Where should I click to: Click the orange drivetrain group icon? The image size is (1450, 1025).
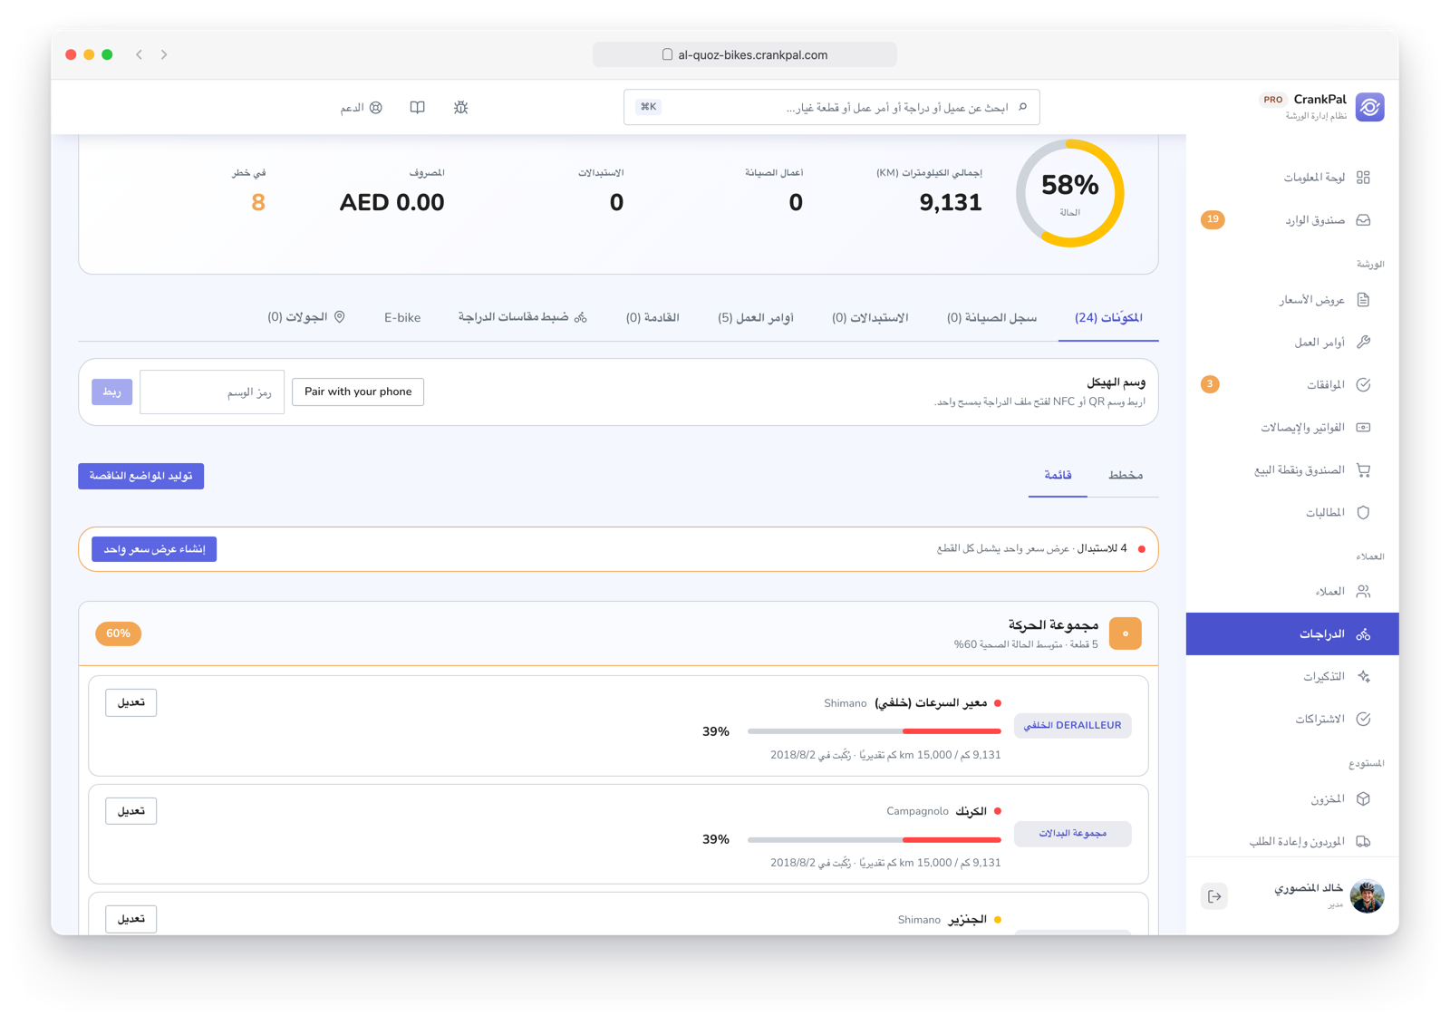(x=1125, y=633)
